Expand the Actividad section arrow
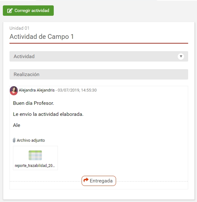Image resolution: width=197 pixels, height=202 pixels. tap(181, 56)
